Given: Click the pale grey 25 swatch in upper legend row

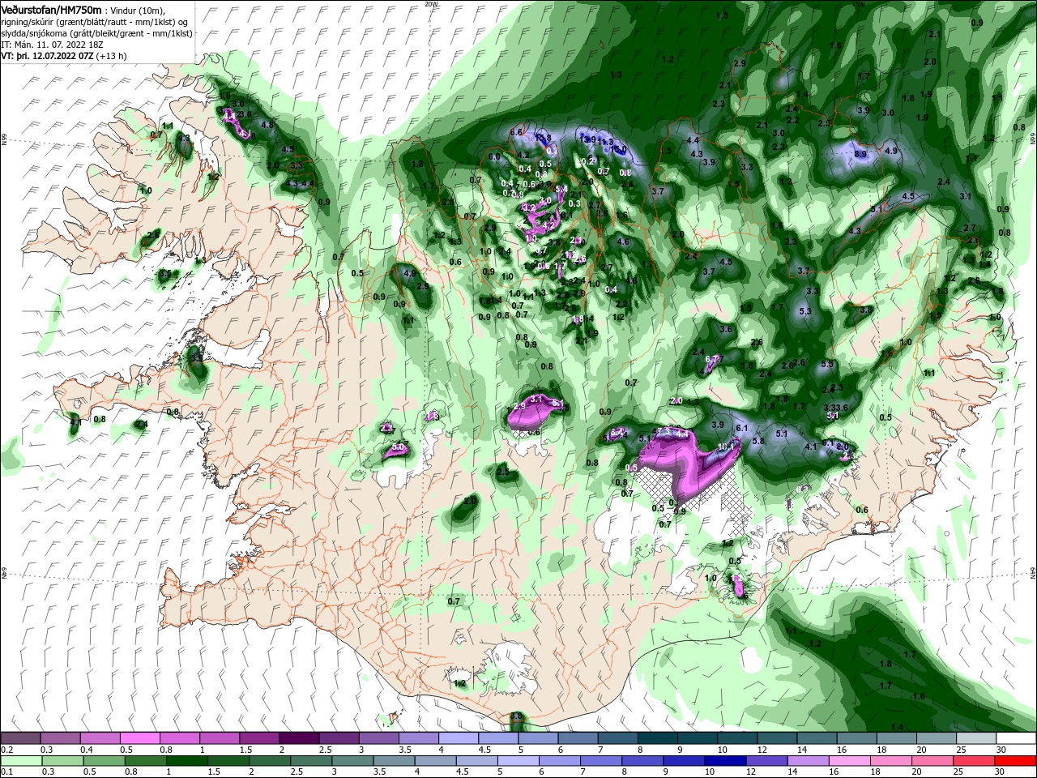Looking at the screenshot, I should (977, 738).
